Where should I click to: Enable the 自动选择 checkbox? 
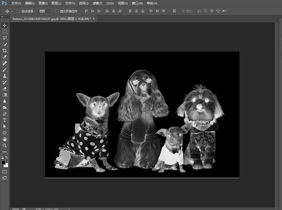pos(18,11)
